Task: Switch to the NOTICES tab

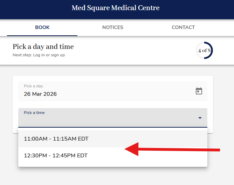Action: 112,27
